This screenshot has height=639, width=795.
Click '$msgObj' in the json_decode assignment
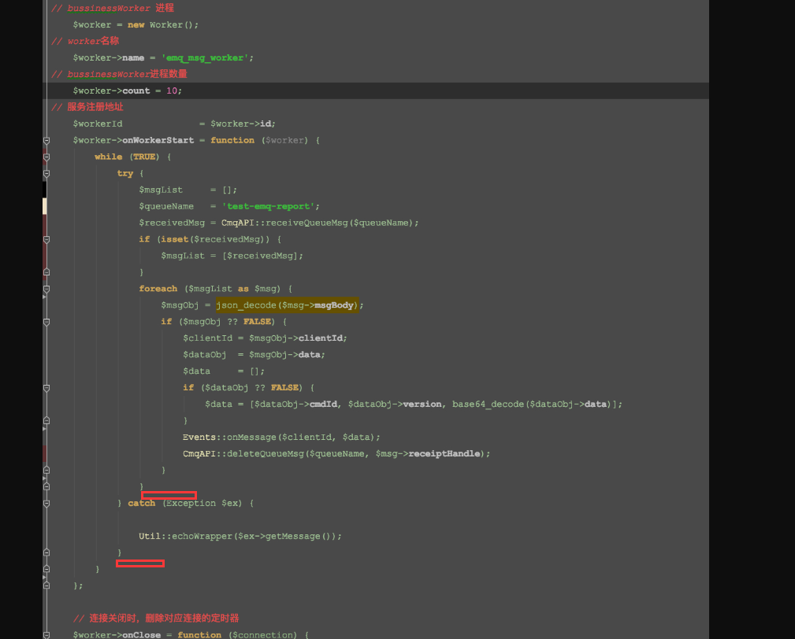(180, 305)
